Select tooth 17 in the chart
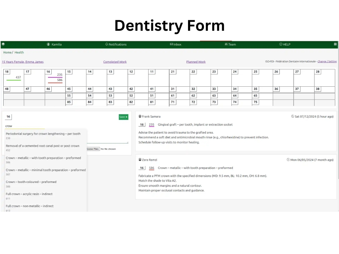The width and height of the screenshot is (339, 254). click(27, 71)
